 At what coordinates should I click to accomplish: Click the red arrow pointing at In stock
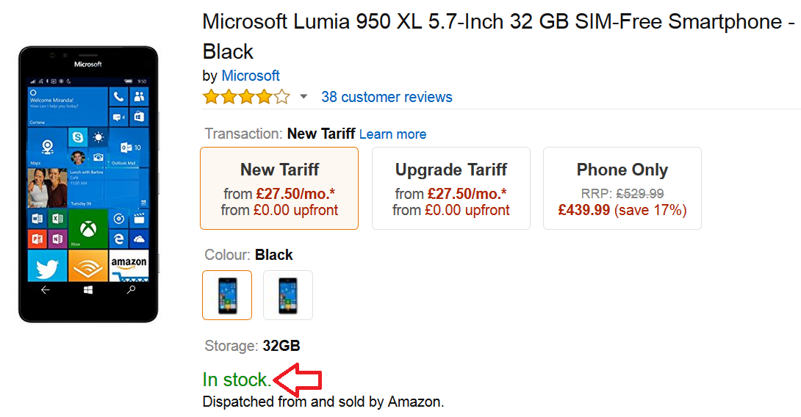pos(298,380)
